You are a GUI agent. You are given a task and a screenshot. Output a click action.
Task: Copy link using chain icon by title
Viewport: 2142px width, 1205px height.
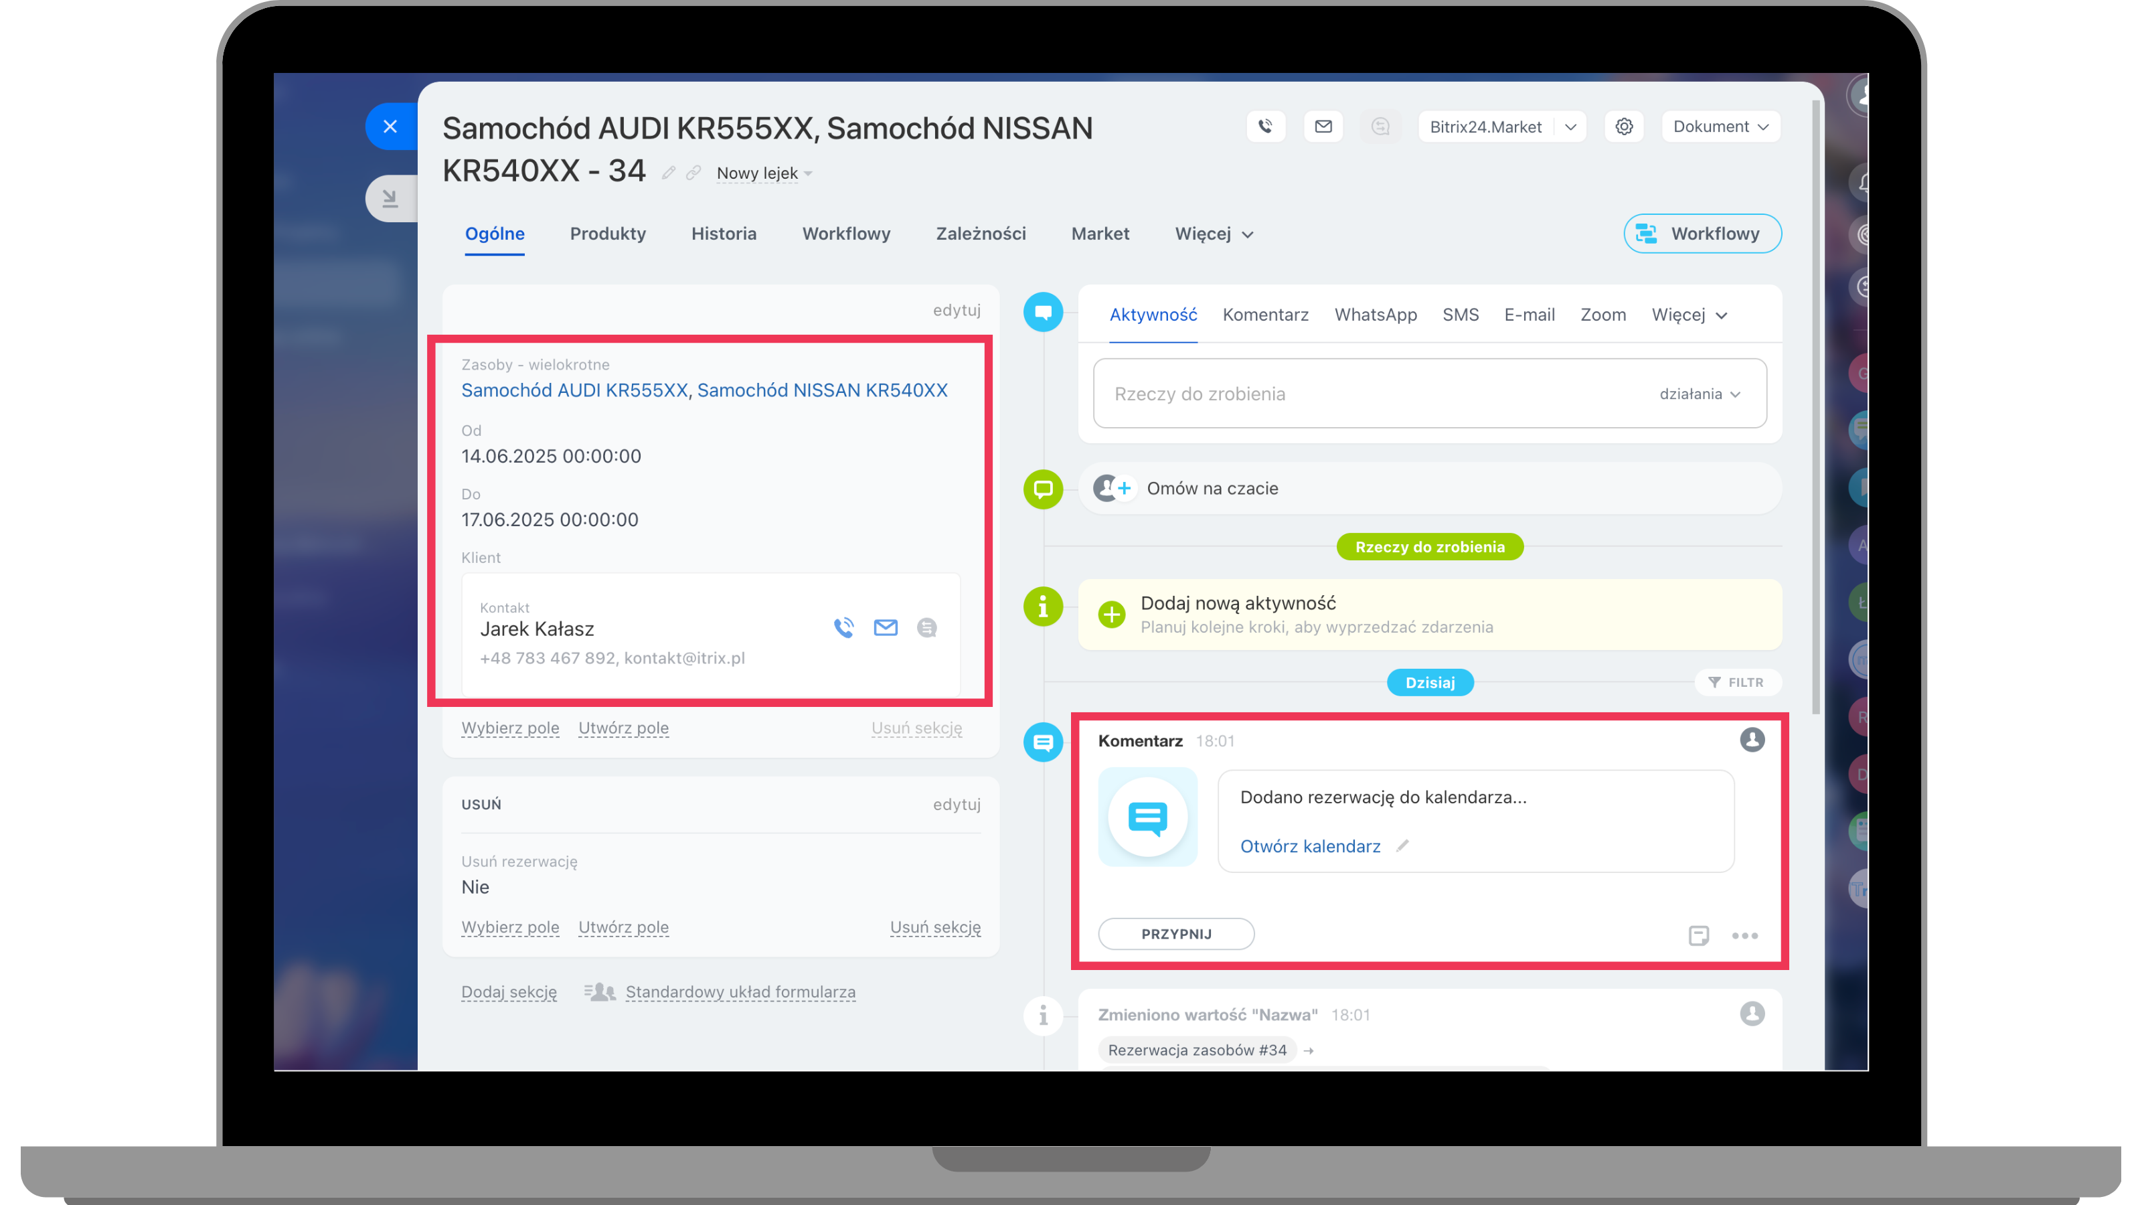(x=693, y=173)
